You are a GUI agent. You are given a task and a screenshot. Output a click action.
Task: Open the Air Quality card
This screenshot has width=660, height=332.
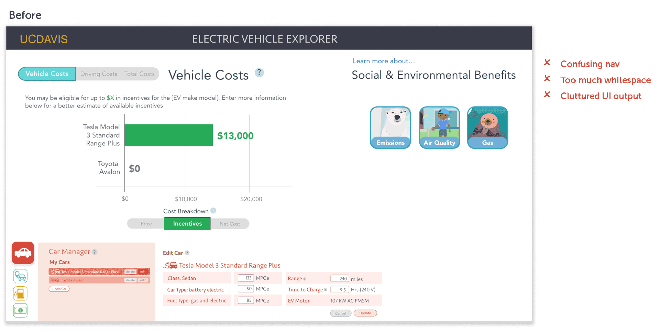pos(439,128)
